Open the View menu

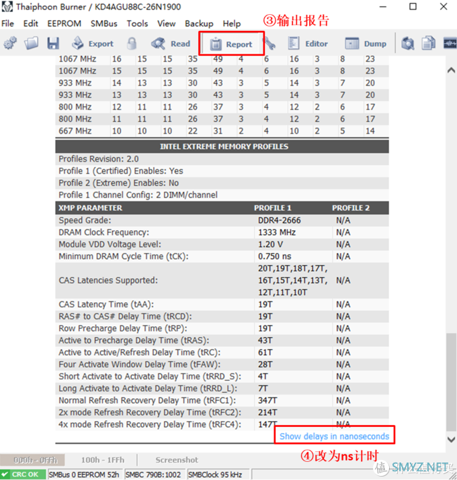pos(167,23)
